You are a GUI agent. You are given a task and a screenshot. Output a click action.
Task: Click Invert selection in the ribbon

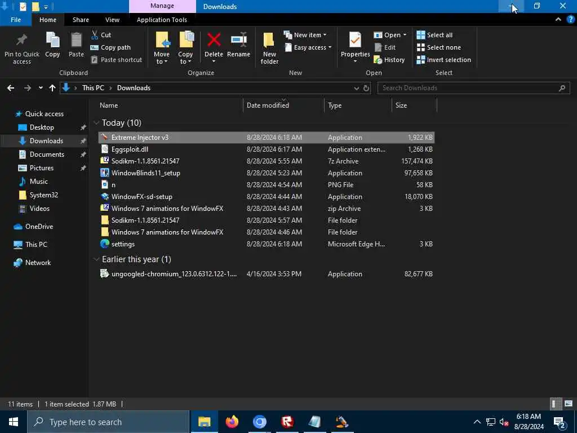[443, 60]
